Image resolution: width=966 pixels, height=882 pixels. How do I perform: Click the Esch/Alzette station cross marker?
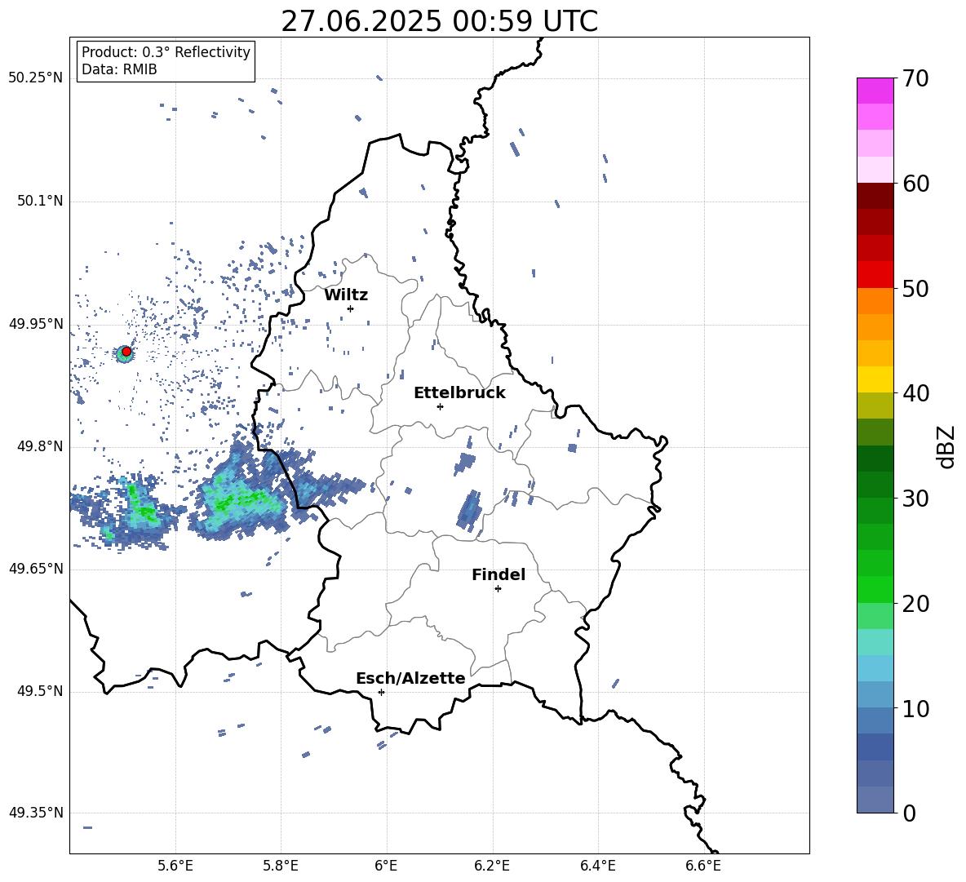[381, 692]
